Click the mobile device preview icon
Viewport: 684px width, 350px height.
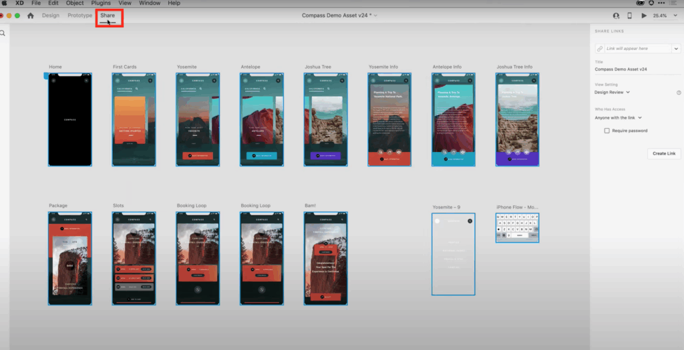pyautogui.click(x=630, y=15)
